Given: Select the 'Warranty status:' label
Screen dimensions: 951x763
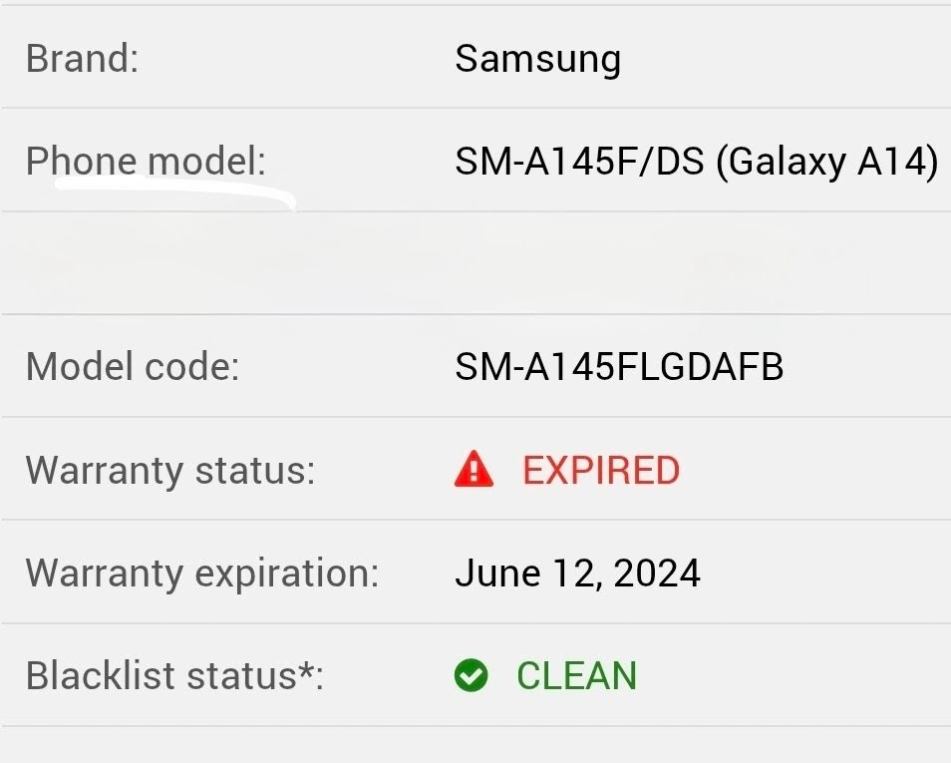Looking at the screenshot, I should point(169,471).
